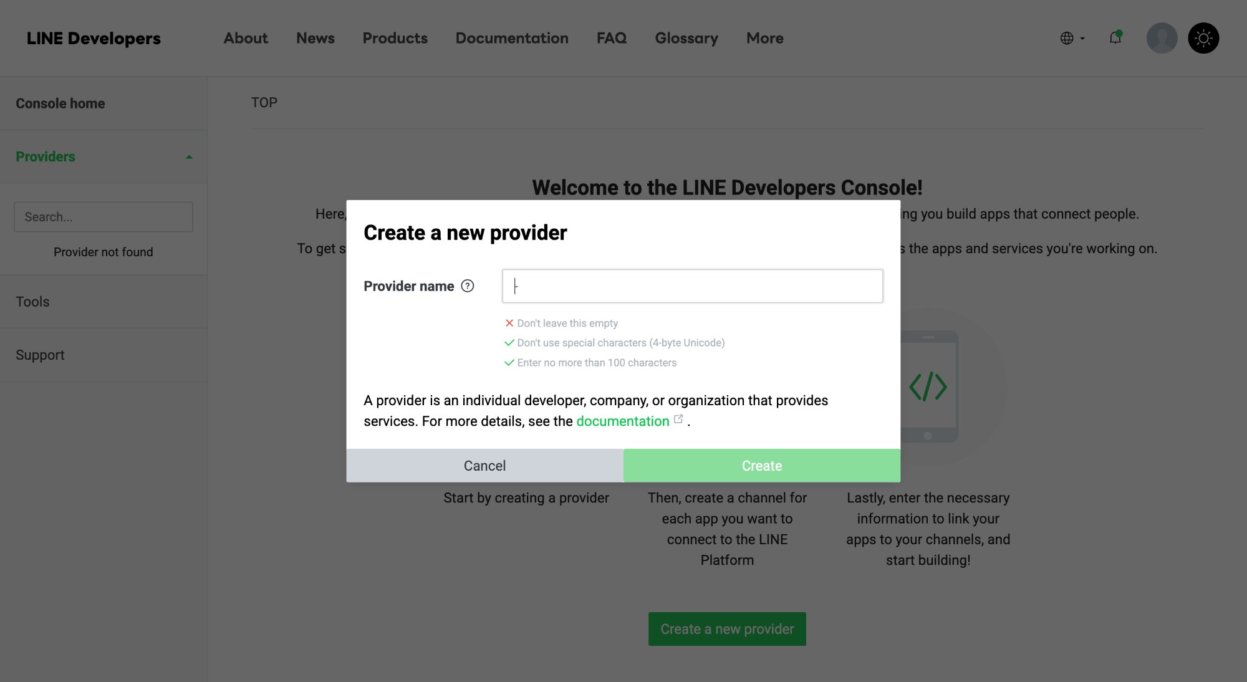Toggle the sun theme switch icon
The height and width of the screenshot is (682, 1247).
(x=1203, y=38)
